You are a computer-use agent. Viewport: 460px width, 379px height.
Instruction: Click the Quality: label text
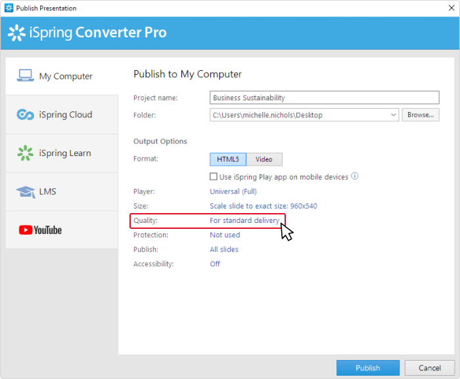pyautogui.click(x=145, y=220)
